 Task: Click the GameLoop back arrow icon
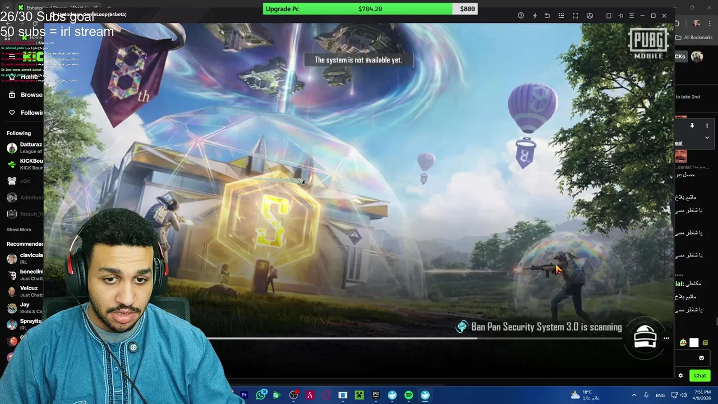pyautogui.click(x=547, y=16)
